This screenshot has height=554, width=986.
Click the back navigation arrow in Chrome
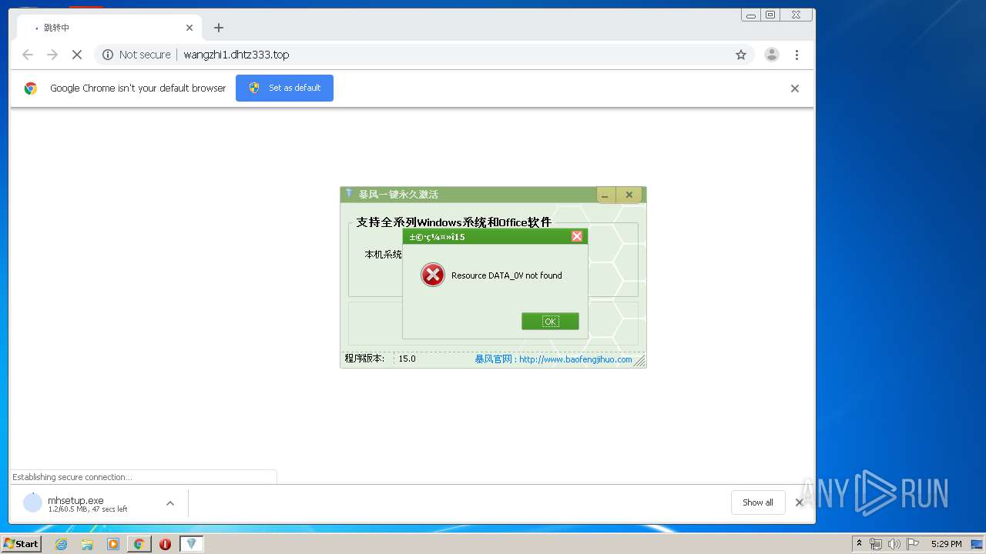[28, 55]
